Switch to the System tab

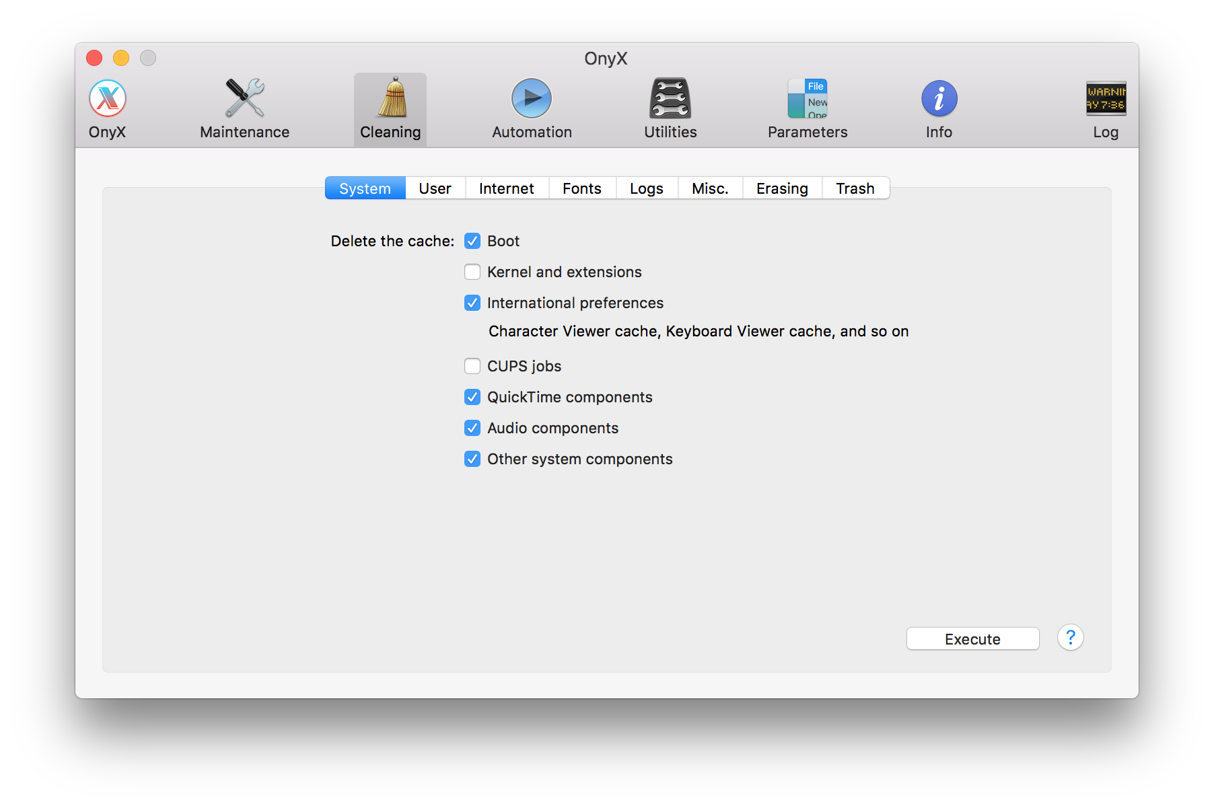pos(365,188)
